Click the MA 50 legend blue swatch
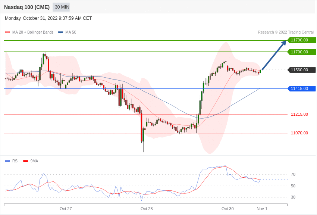Image resolution: width=317 pixels, height=215 pixels. [60, 32]
